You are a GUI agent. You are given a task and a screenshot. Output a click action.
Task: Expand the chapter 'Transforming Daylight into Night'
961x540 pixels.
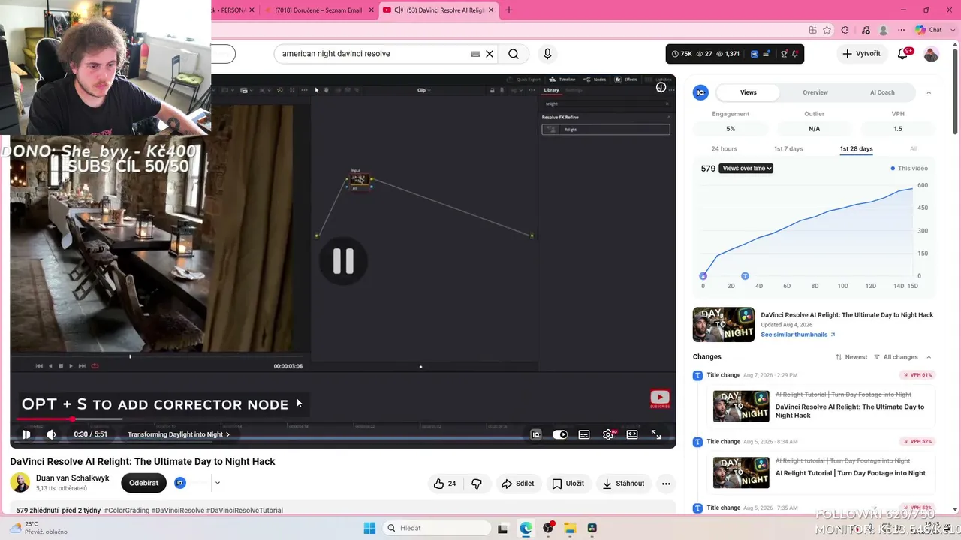pyautogui.click(x=179, y=434)
